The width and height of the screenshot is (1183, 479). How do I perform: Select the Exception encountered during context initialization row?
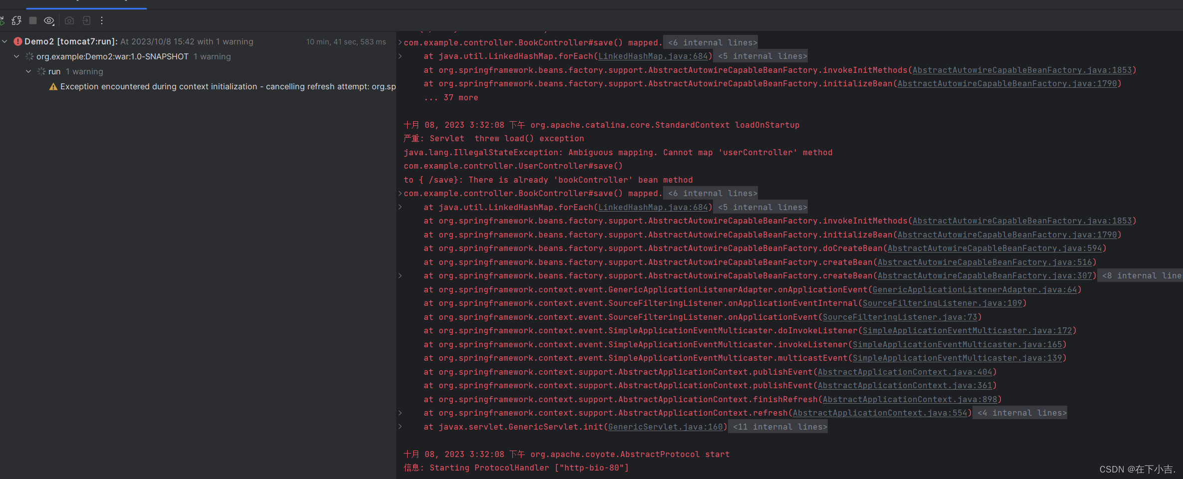click(x=198, y=86)
